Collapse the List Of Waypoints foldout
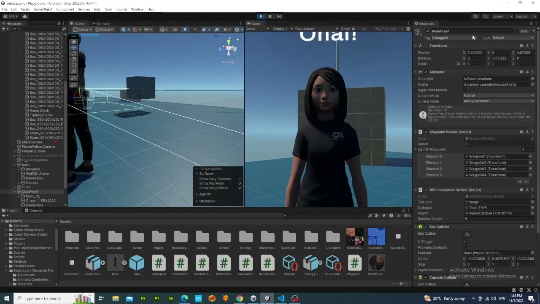 (416, 149)
